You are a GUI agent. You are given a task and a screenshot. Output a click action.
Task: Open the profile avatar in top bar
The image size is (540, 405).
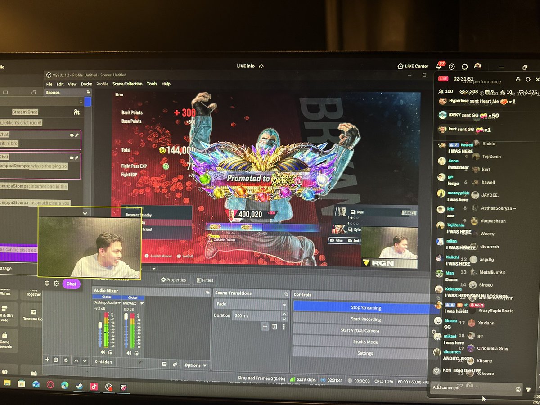[477, 66]
